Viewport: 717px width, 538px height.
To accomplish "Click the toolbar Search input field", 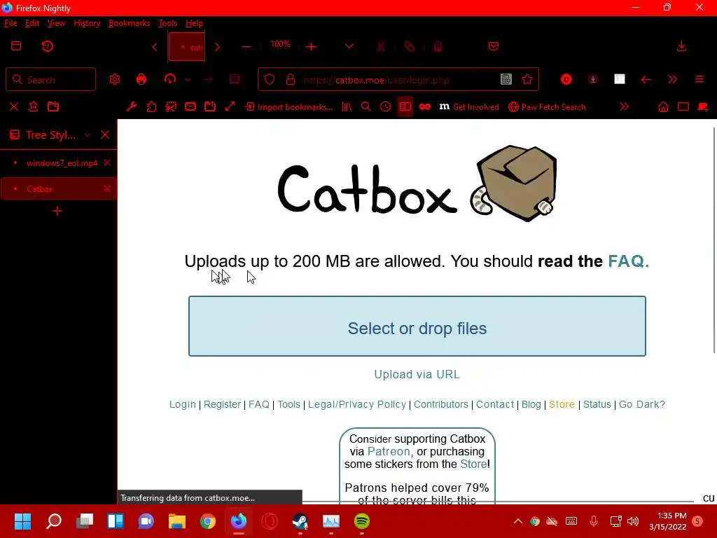I will 50,80.
